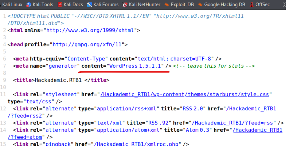Open the Kali Tools bookmark icon
Viewport: 286px width, 146px height.
[x=29, y=4]
